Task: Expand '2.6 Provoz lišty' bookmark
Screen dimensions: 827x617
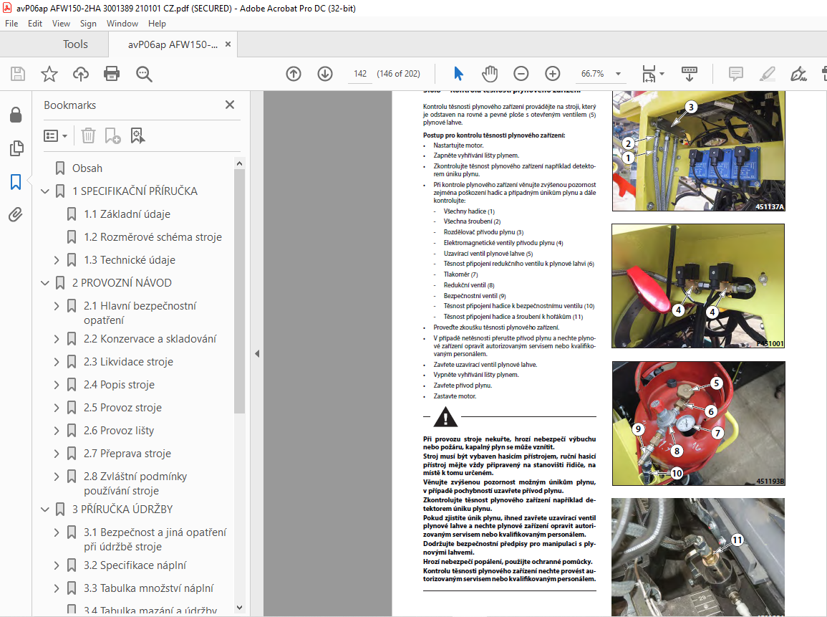Action: pos(57,431)
